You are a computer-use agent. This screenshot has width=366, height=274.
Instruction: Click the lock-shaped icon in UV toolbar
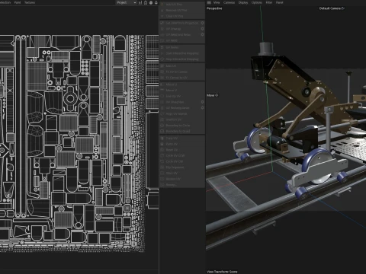point(146,2)
